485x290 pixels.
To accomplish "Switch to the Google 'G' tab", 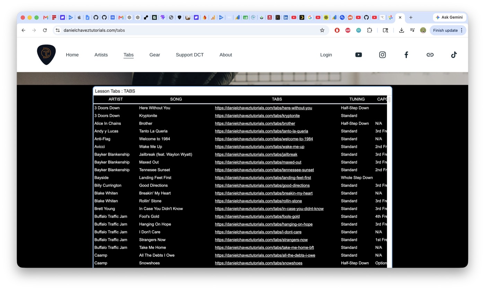I will coord(310,17).
